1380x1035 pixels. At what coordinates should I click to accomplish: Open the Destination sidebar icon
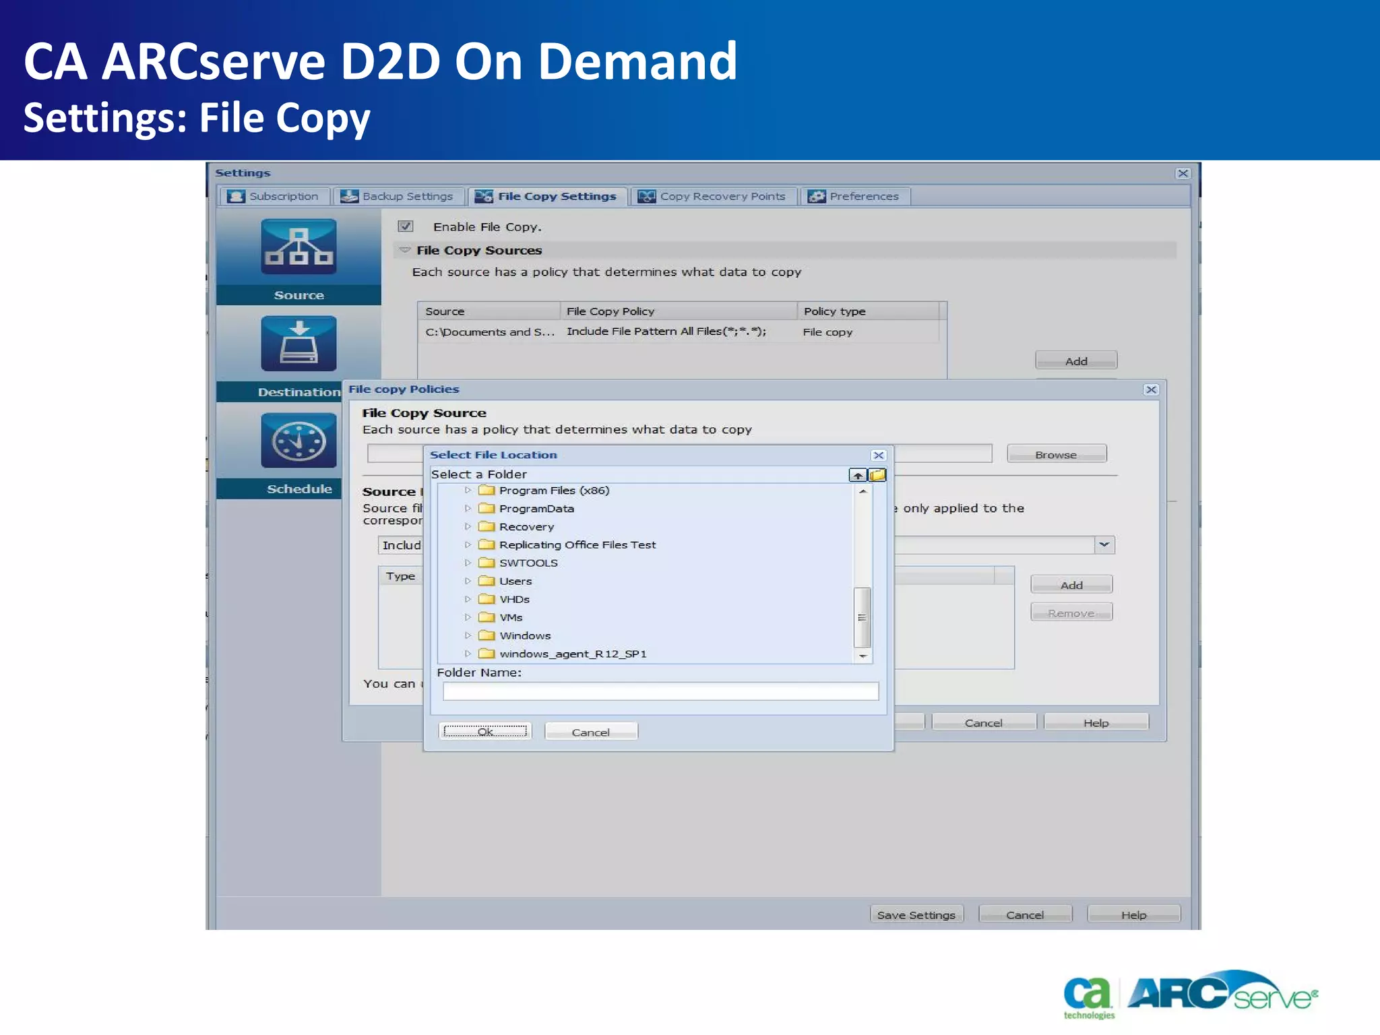pos(299,344)
